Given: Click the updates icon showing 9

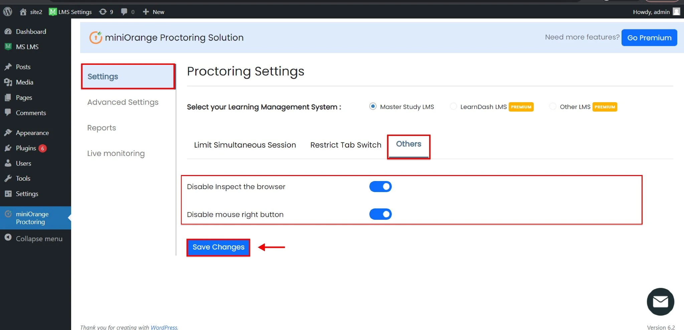Looking at the screenshot, I should click(x=103, y=12).
